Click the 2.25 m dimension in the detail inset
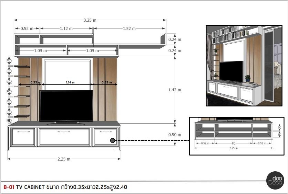Viewport: 288px width, 194px height. coord(236,148)
